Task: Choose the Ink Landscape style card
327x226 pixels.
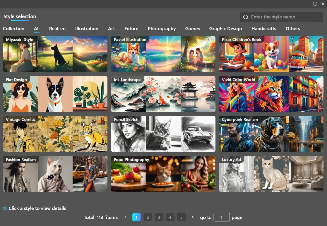Action: (163, 94)
